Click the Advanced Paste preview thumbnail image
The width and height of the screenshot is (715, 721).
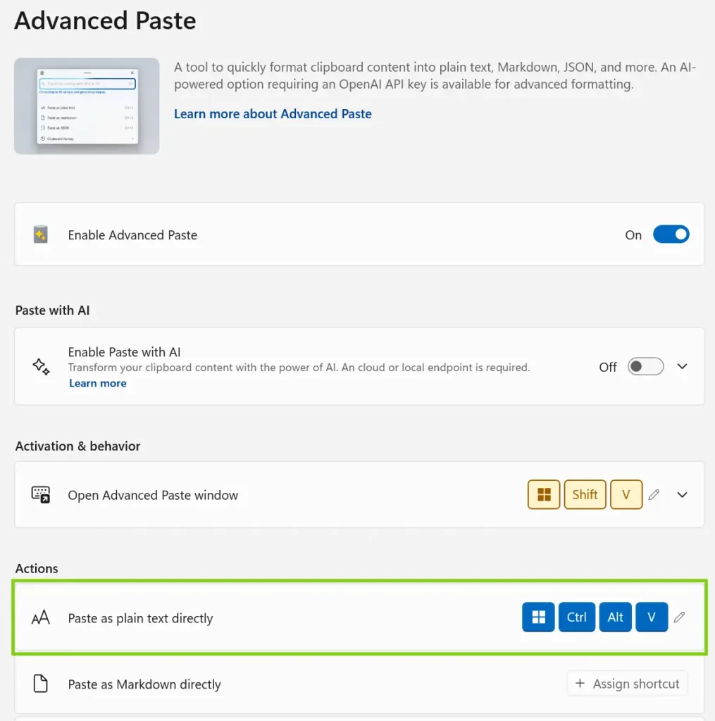point(87,106)
